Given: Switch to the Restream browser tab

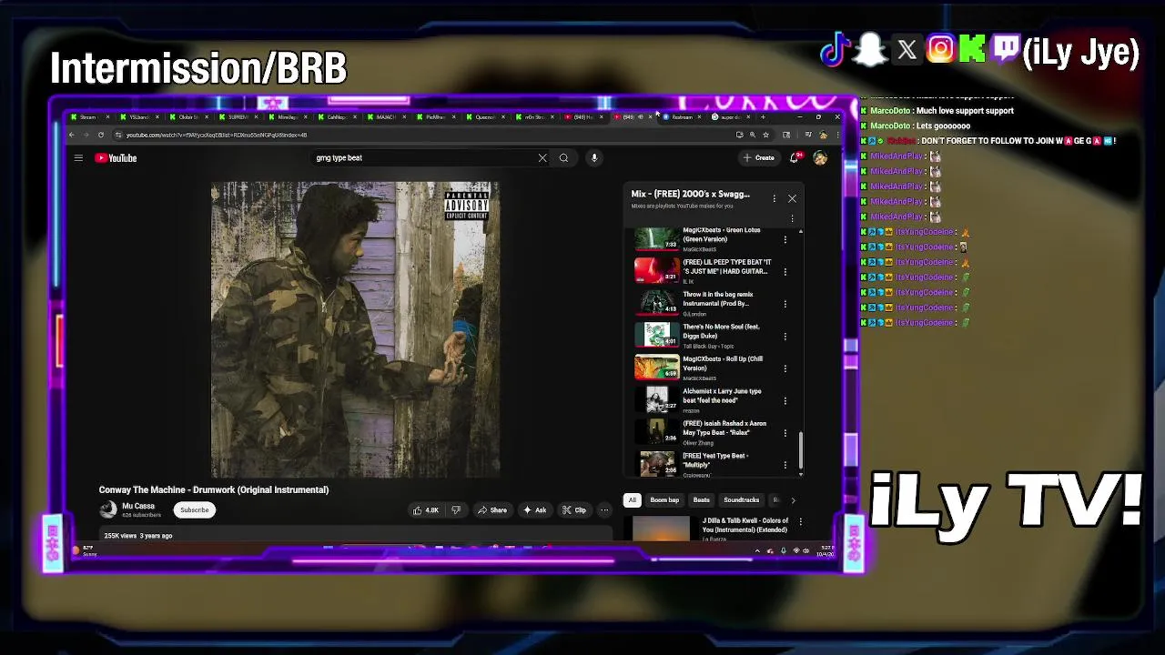Looking at the screenshot, I should 681,116.
